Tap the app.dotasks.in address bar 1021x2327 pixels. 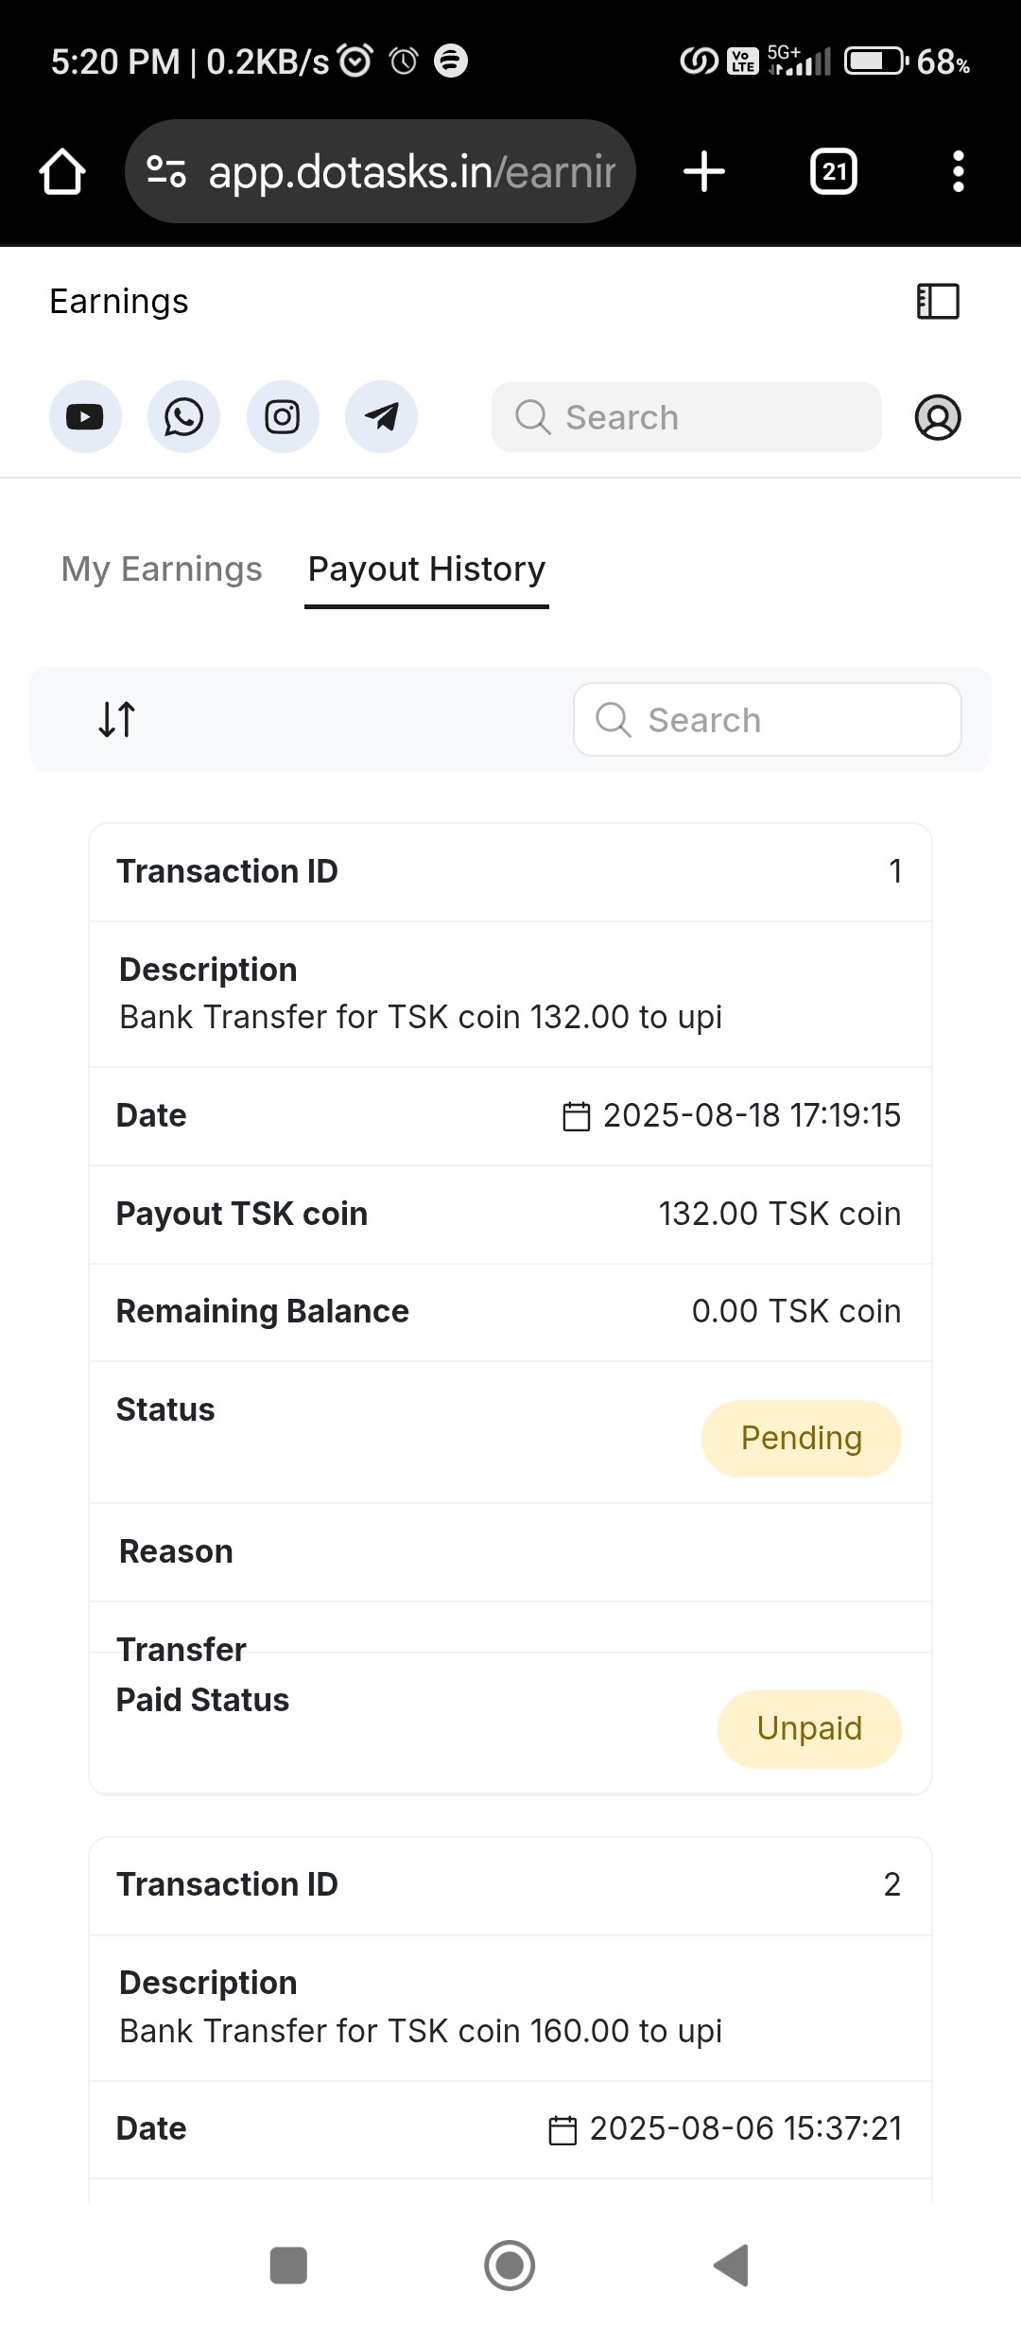(x=411, y=172)
